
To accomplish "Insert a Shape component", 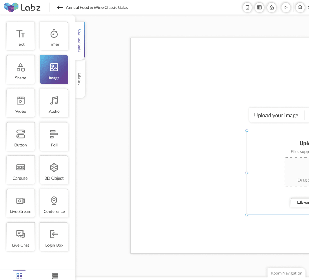I will (20, 70).
